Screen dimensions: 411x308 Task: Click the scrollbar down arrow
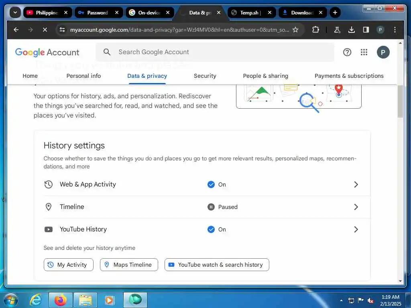400,281
